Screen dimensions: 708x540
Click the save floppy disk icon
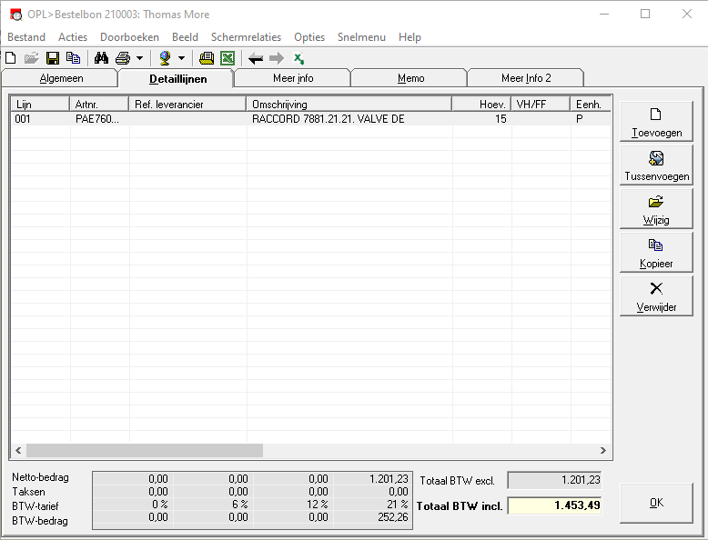point(53,58)
